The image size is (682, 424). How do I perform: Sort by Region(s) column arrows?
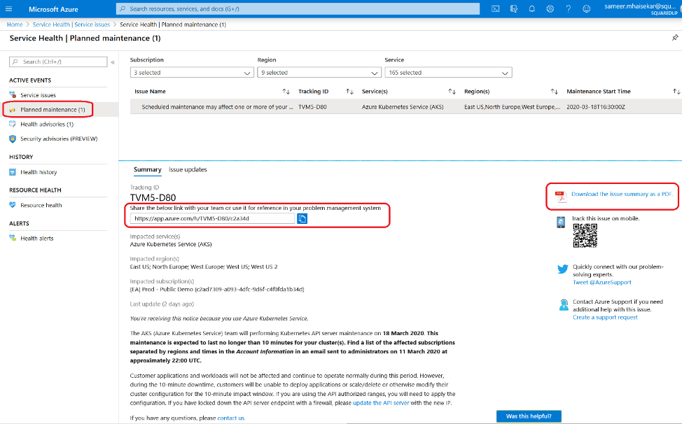[x=554, y=91]
